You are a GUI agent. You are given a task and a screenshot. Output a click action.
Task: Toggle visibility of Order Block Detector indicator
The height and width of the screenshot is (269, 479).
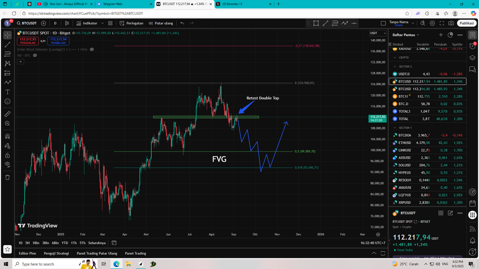pos(92,50)
